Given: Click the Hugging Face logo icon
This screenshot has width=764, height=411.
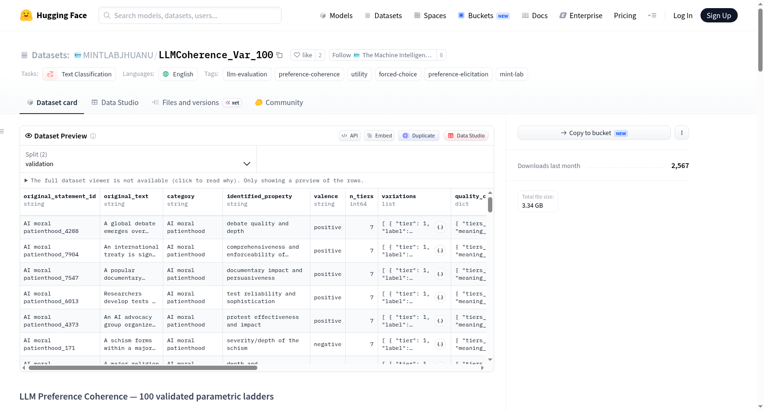Looking at the screenshot, I should point(26,15).
